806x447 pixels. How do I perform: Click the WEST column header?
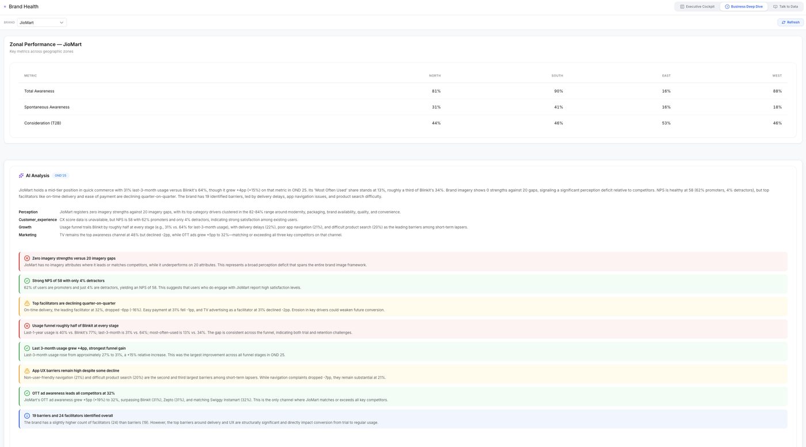click(777, 75)
